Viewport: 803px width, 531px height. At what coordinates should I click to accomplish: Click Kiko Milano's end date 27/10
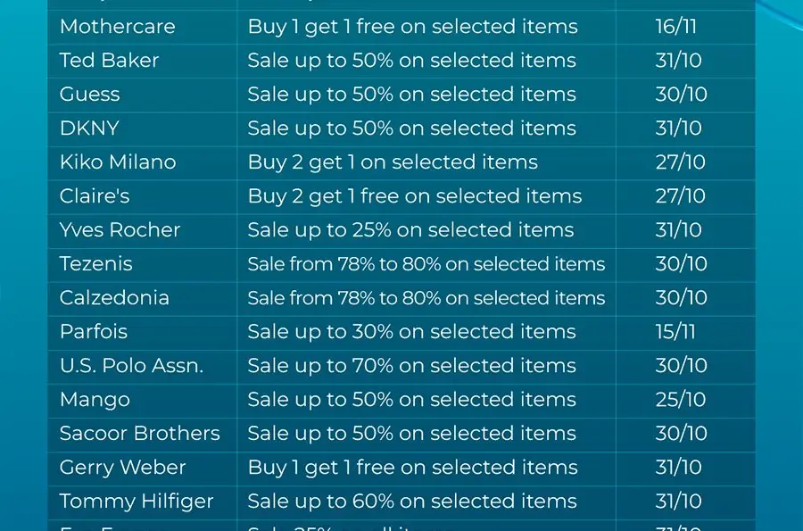tap(681, 162)
